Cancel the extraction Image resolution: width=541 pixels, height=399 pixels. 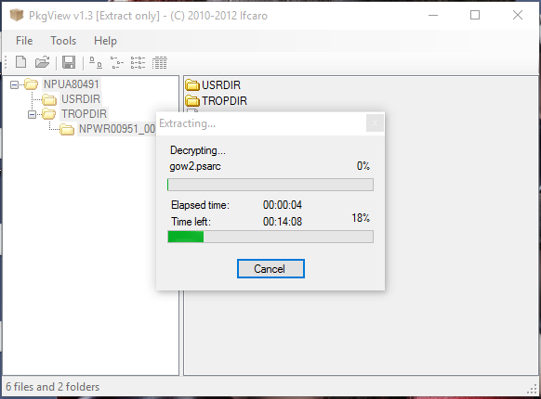coord(270,269)
